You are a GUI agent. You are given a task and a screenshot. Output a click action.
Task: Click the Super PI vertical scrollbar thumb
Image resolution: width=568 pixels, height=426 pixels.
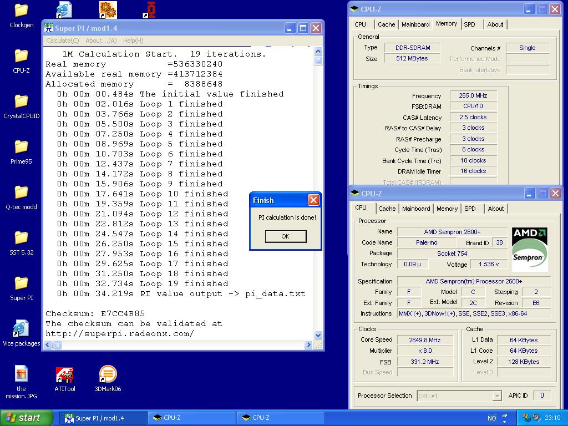coord(318,60)
